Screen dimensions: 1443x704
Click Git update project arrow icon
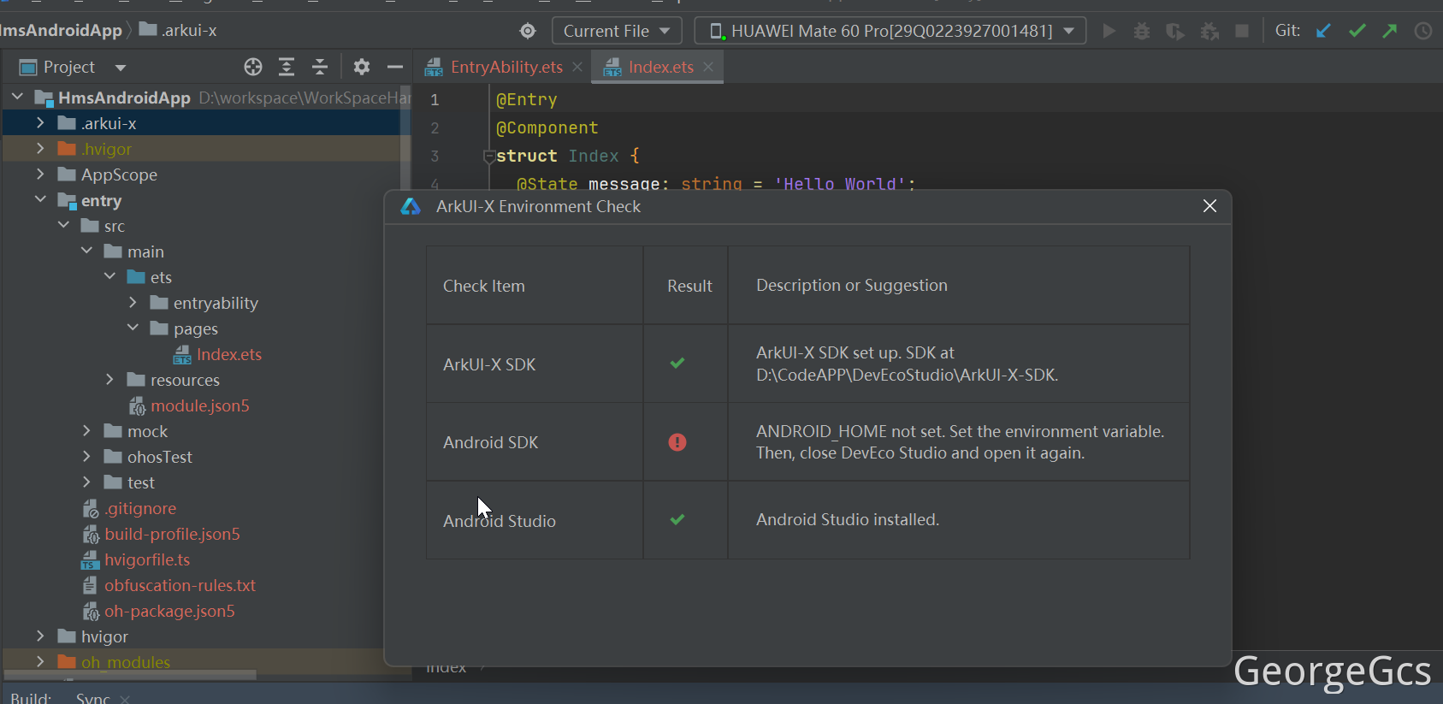[x=1323, y=31]
